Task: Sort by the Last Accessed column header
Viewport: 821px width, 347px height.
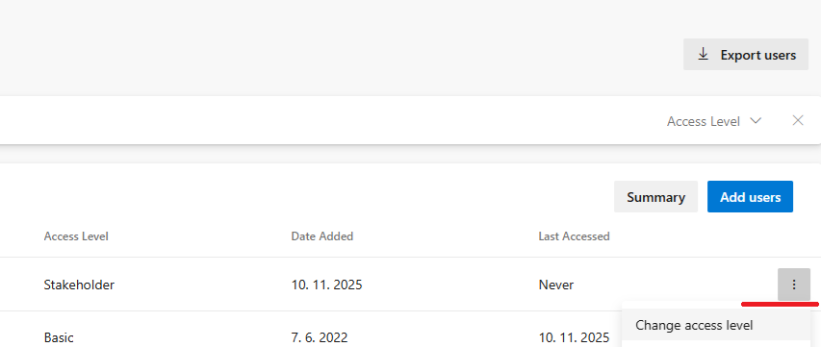Action: click(574, 236)
